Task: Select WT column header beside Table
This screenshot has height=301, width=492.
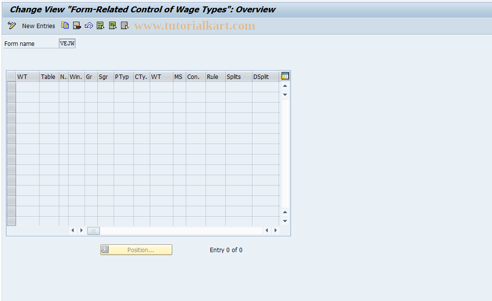Action: (28, 77)
